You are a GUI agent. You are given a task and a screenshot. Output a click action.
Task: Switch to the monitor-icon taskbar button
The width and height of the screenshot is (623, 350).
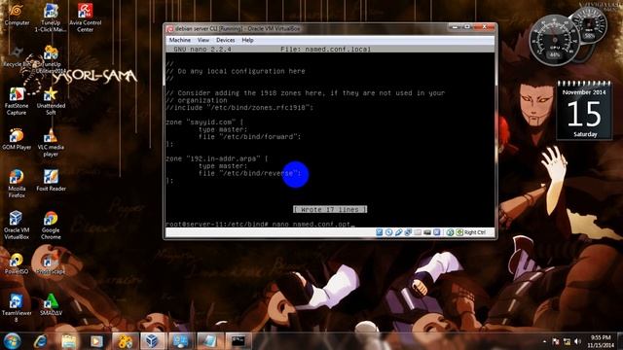point(181,341)
